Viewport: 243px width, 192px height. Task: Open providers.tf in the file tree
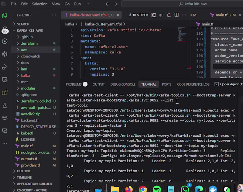tap(30, 165)
